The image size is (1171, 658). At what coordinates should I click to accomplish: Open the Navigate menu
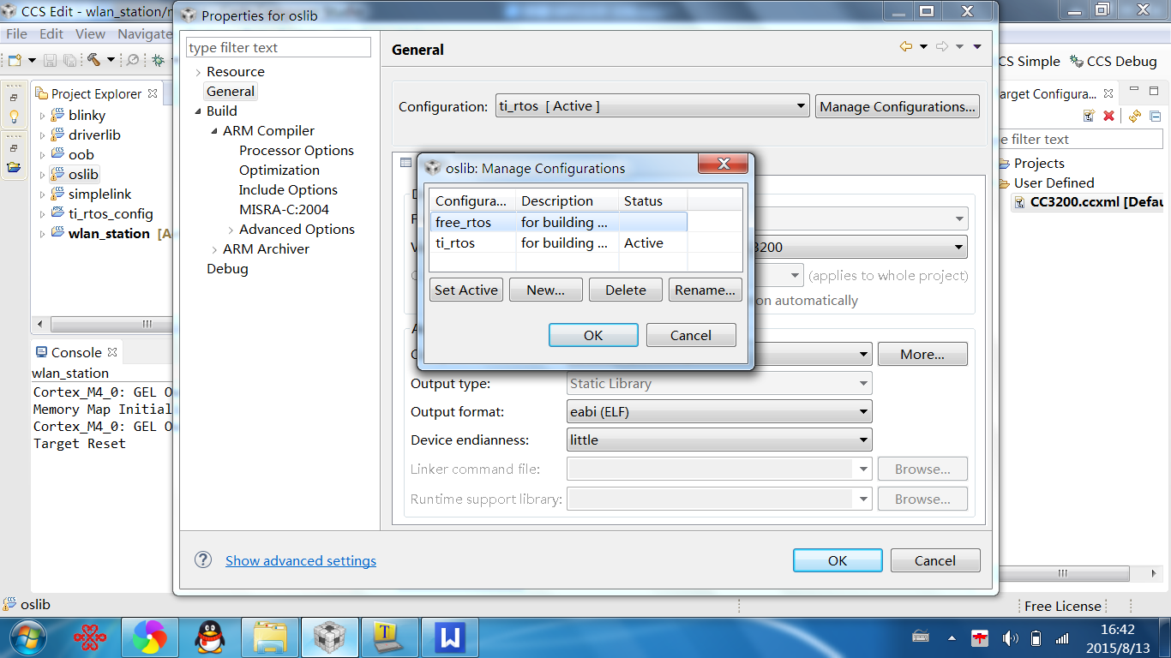144,34
